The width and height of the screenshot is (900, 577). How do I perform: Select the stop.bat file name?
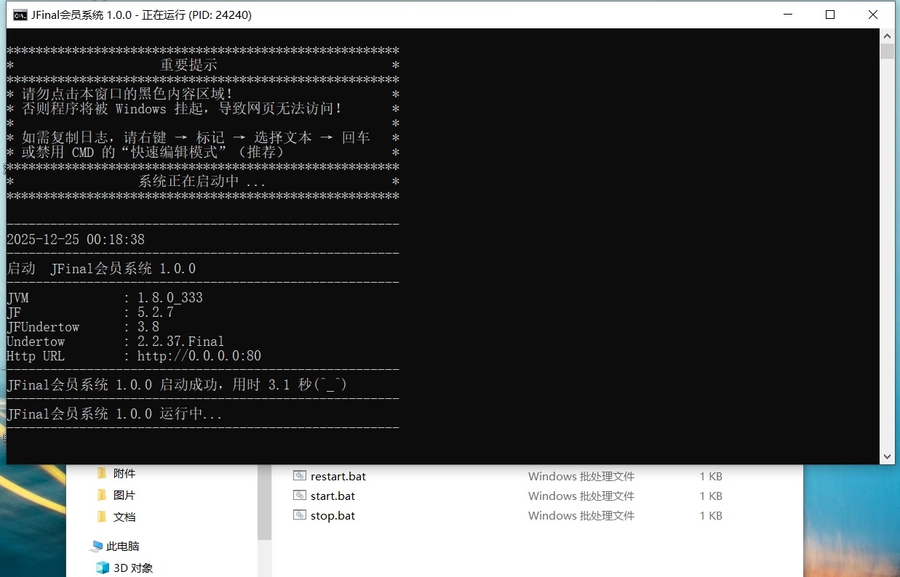point(332,516)
